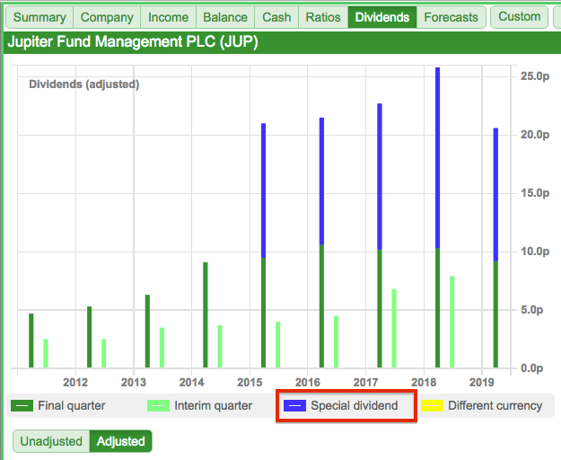Click the Dividends (adjusted) chart label
561x460 pixels.
[84, 84]
